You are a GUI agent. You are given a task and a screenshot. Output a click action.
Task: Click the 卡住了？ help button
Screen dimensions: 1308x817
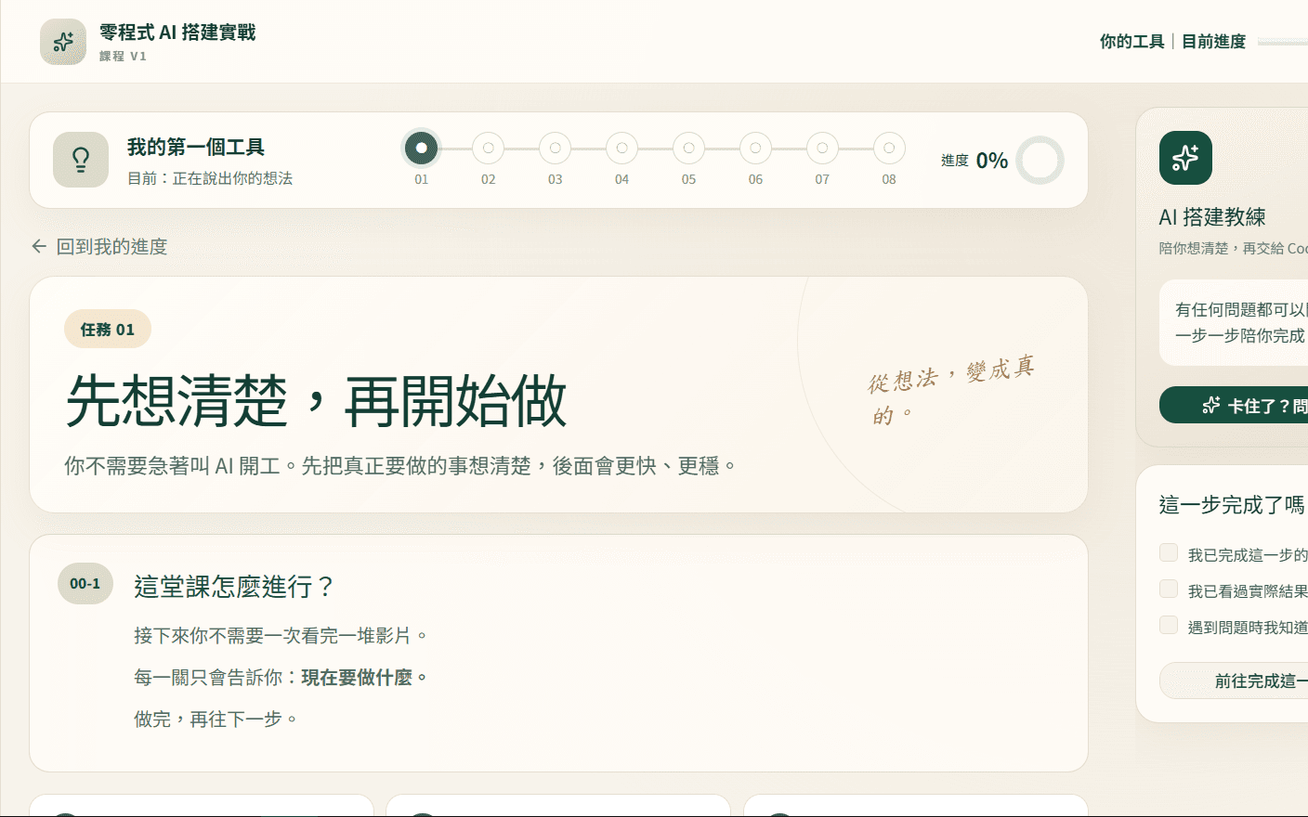(x=1234, y=406)
